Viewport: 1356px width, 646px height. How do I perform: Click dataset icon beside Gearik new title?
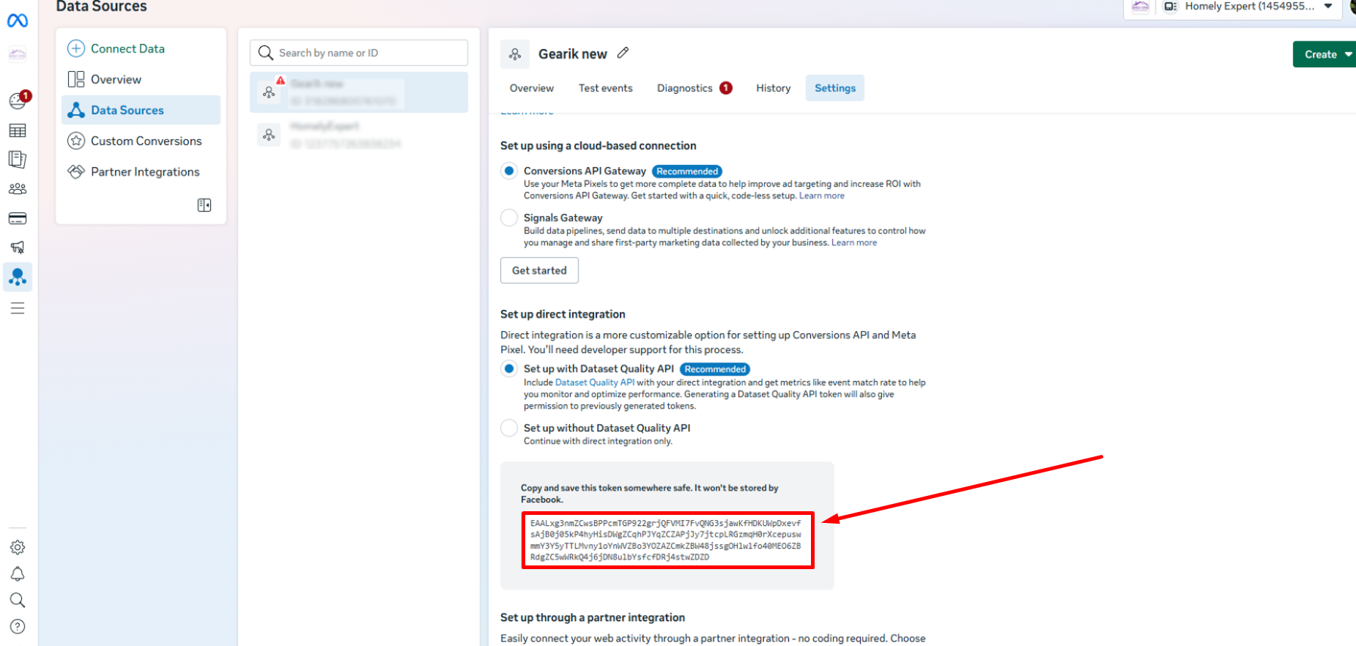[x=515, y=54]
